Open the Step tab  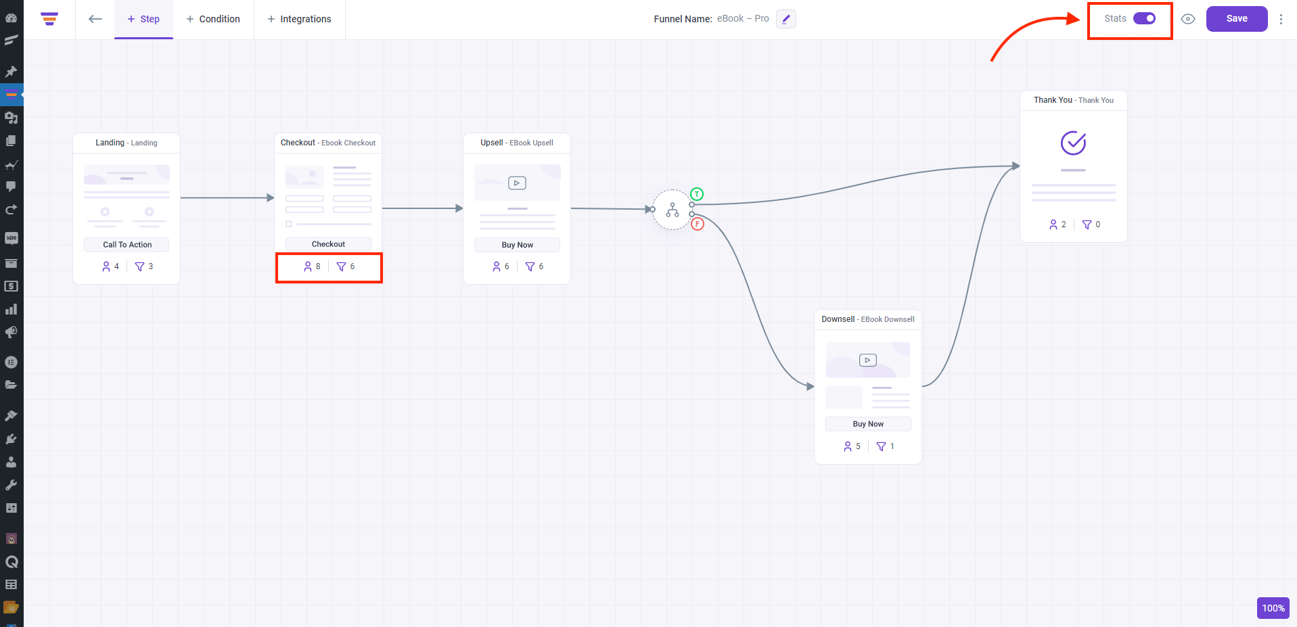point(143,19)
